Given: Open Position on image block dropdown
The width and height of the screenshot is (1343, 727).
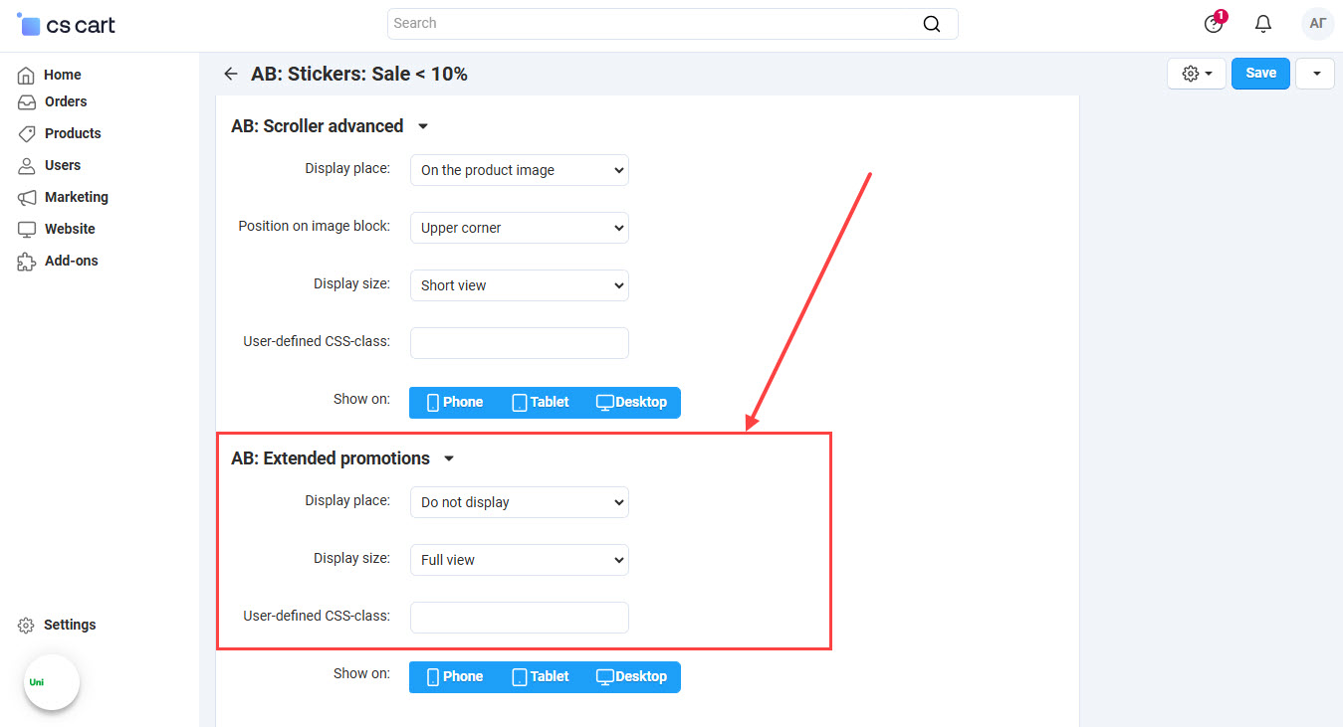Looking at the screenshot, I should (x=519, y=228).
